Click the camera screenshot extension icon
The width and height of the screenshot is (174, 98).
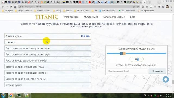[x=147, y=7]
